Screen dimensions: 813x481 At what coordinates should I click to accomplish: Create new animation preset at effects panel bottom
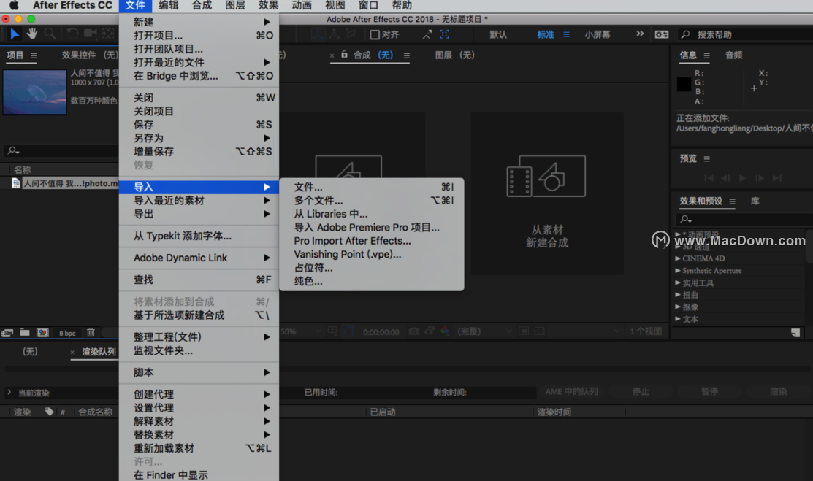pyautogui.click(x=795, y=333)
